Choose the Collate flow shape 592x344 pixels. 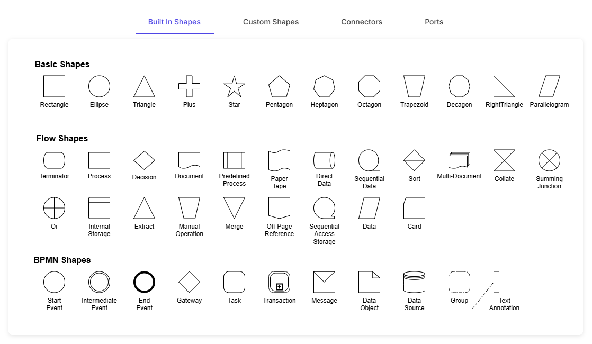pyautogui.click(x=504, y=160)
